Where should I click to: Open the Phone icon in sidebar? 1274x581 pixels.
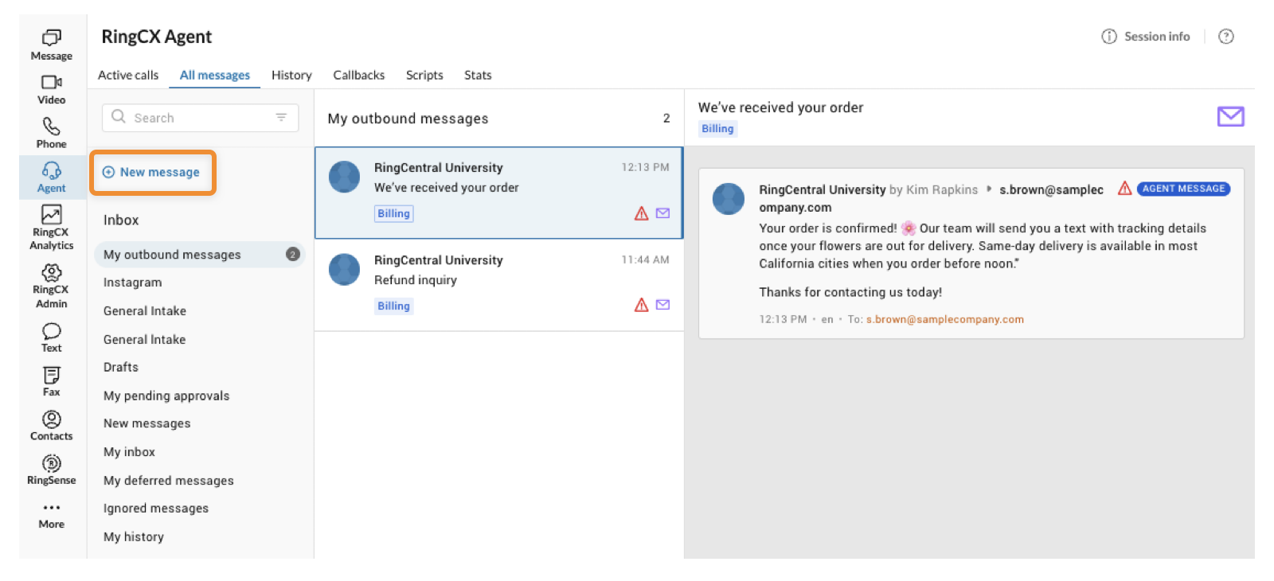(x=51, y=133)
